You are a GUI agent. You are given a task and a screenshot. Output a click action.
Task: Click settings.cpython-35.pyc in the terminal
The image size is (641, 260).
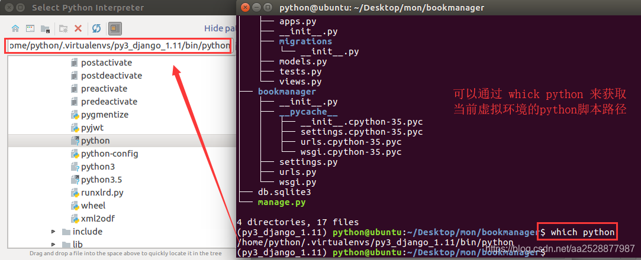click(362, 132)
